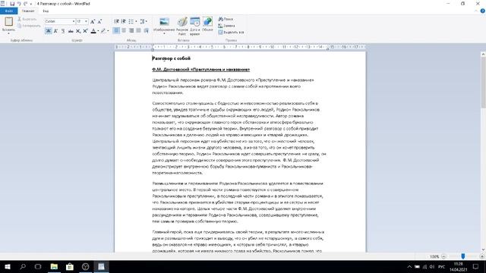486x273 pixels.
Task: Click the Cut (Вырезать) button
Action: (27, 19)
